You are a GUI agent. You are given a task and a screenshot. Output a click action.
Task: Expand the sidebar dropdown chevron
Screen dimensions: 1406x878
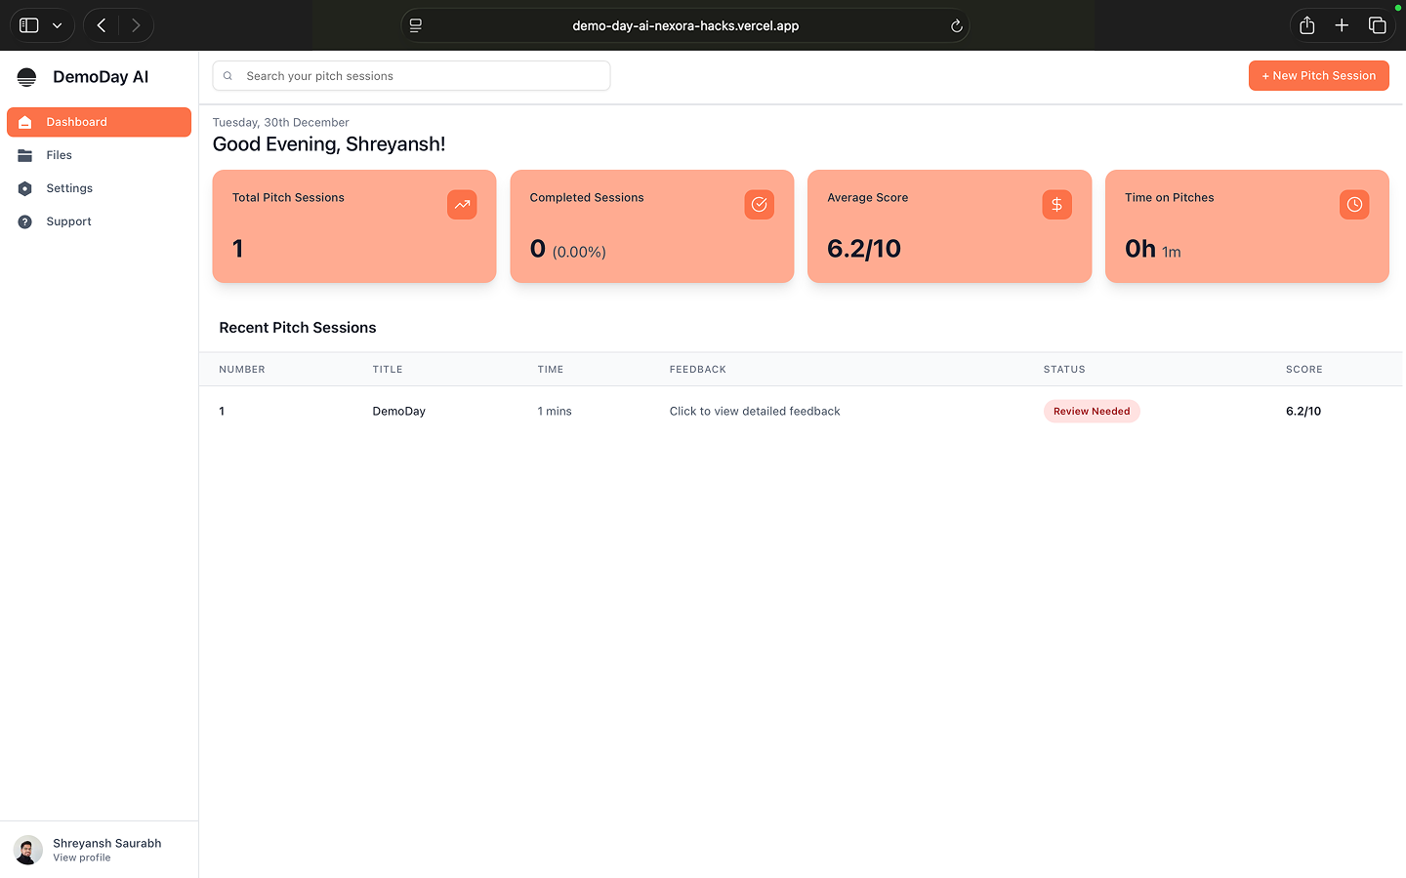click(58, 25)
